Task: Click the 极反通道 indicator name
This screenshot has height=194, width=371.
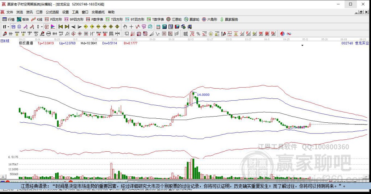Action: point(26,43)
